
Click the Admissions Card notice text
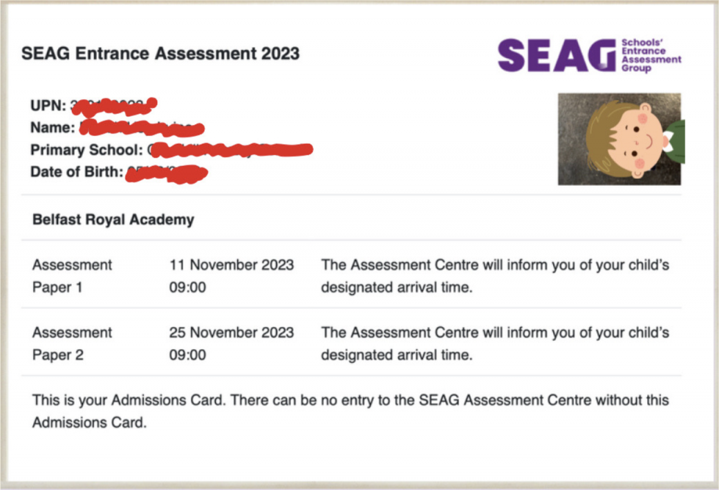coord(351,411)
